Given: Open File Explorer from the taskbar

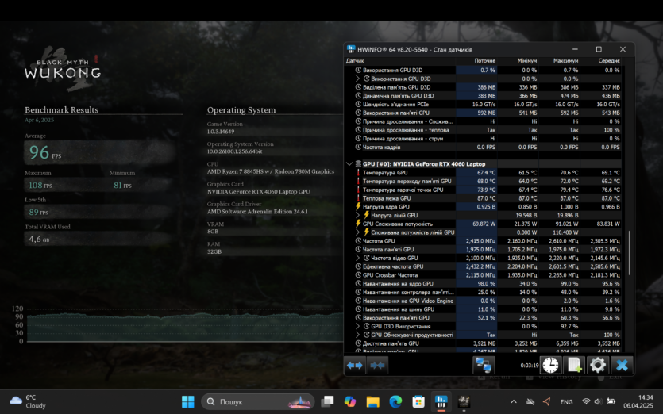Looking at the screenshot, I should click(x=372, y=401).
